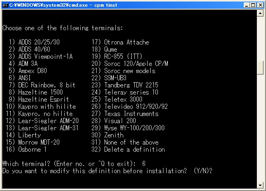Click the '4) ADM 3A' entry

(23, 64)
